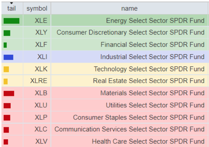The width and height of the screenshot is (209, 147).
Task: Open Consumer Discretionary Select Sector SPDR Fund
Action: coord(130,33)
